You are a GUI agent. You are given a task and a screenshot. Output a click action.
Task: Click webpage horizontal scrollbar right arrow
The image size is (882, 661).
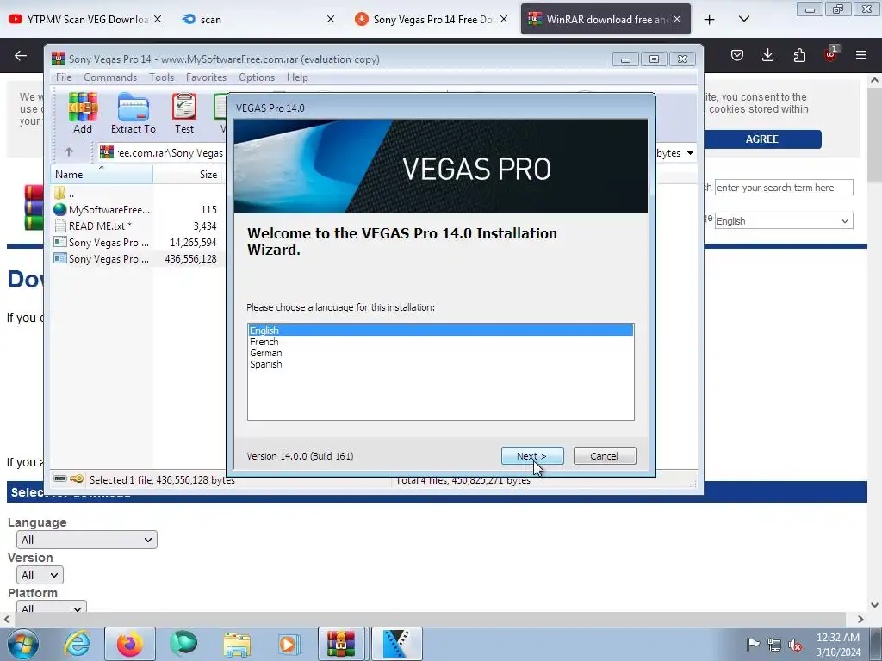point(860,619)
